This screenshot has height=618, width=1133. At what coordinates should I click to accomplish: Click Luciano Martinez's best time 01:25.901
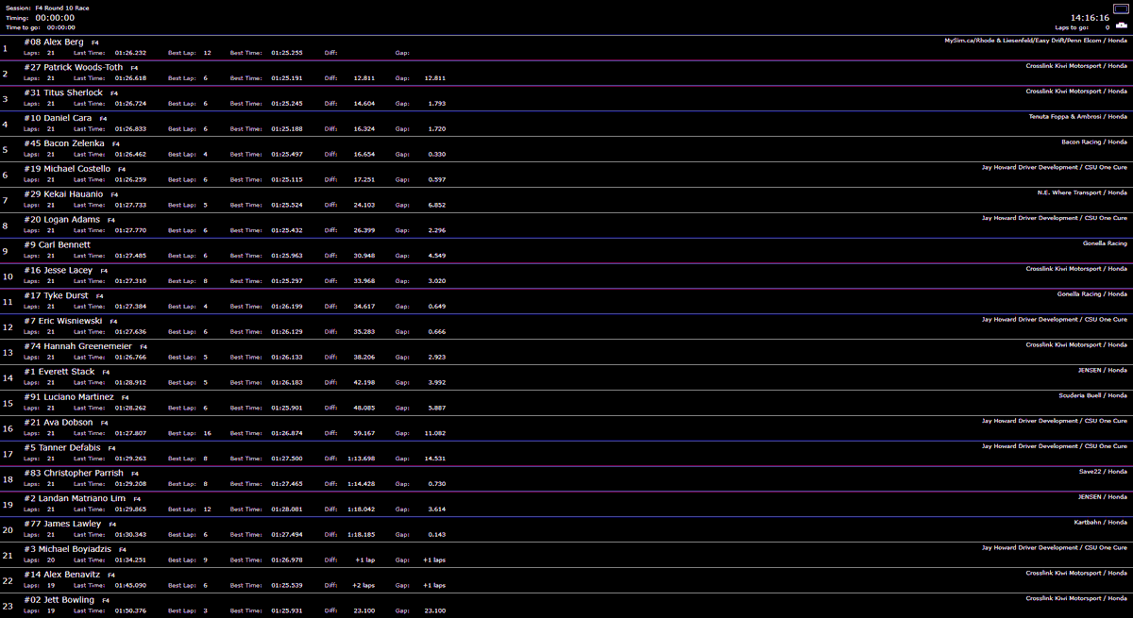(287, 408)
